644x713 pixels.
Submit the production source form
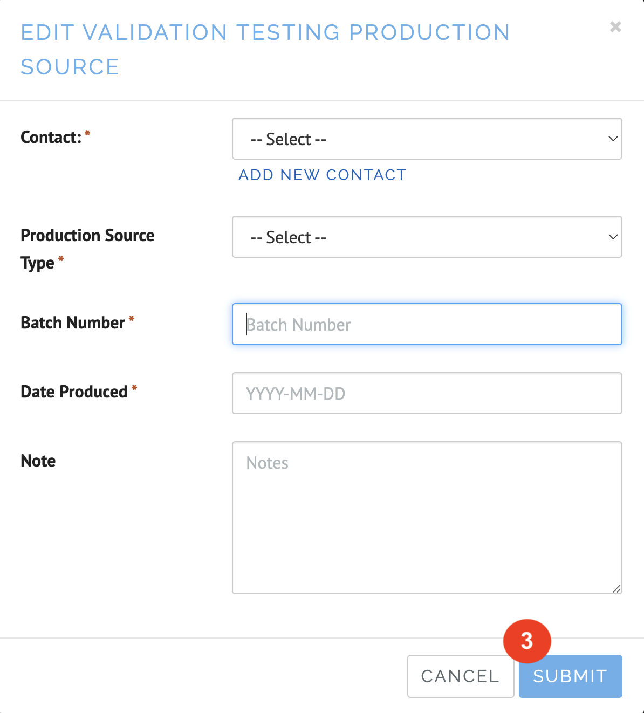pos(570,676)
